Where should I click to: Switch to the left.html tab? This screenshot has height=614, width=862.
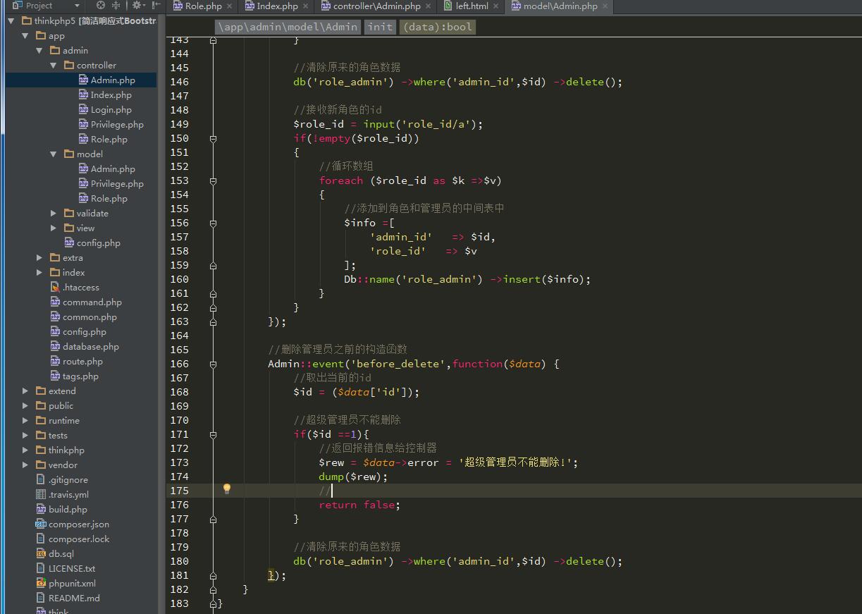coord(471,6)
